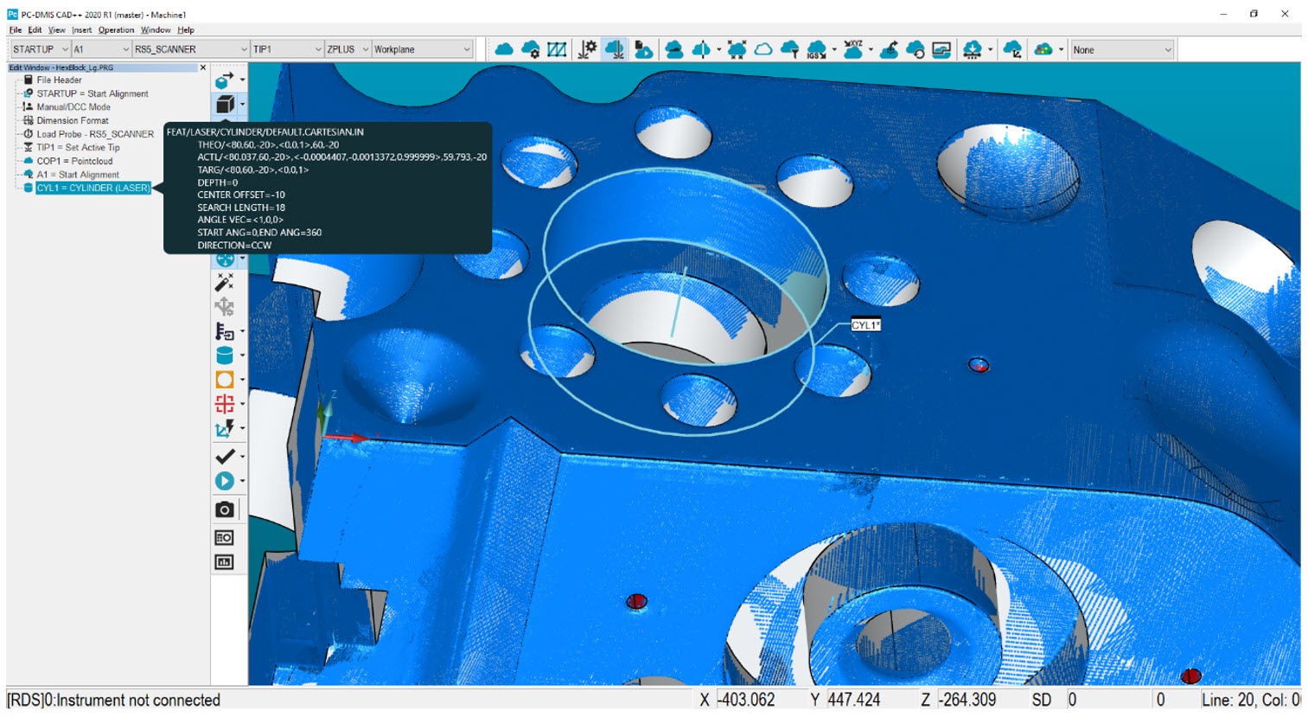Select the Pointcloud surface colormap icon
1308x717 pixels.
(1044, 49)
